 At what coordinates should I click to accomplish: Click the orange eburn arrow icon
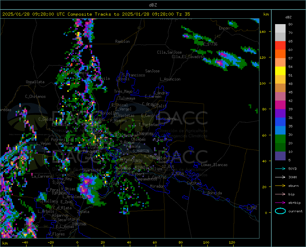(280, 186)
